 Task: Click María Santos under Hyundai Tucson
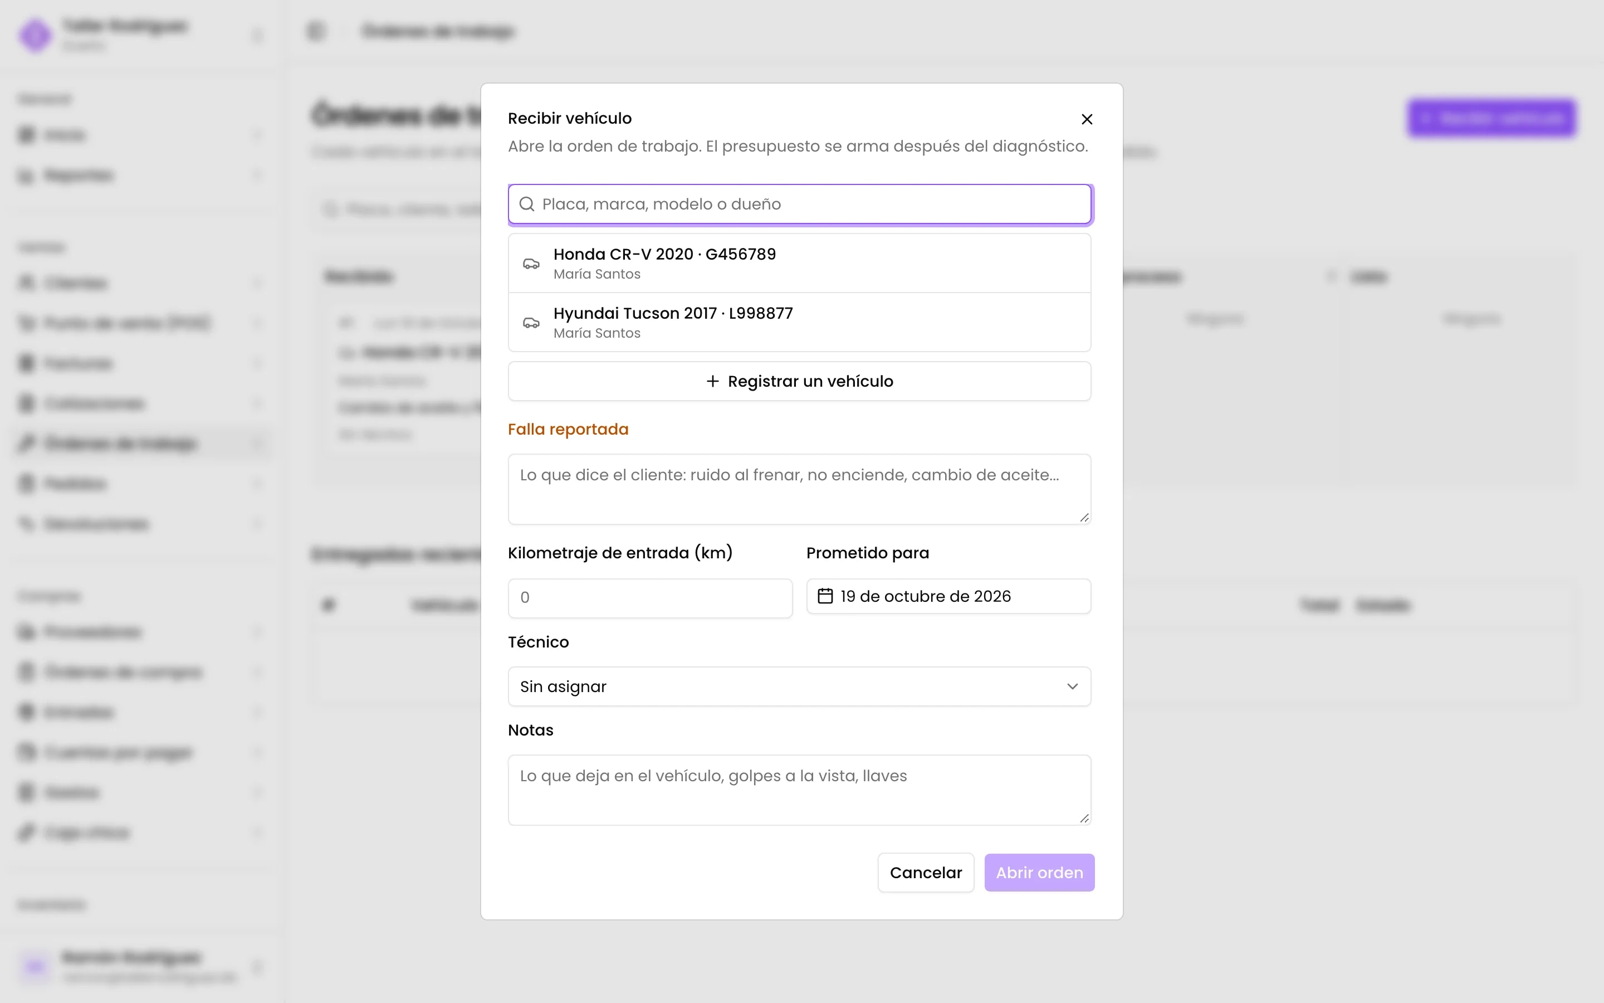tap(597, 333)
